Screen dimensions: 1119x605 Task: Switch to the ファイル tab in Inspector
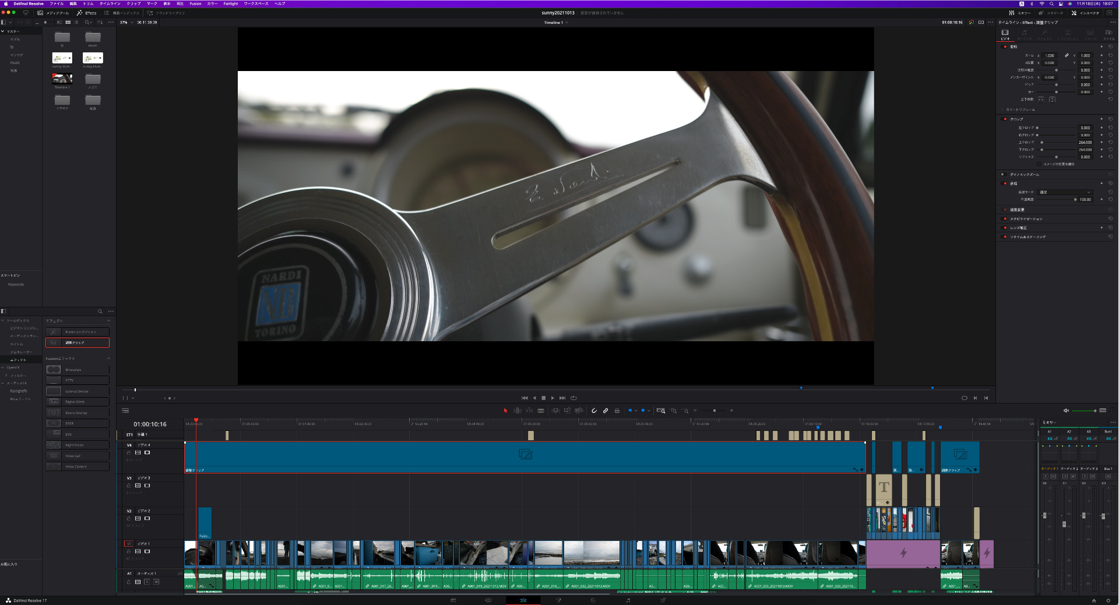pos(1108,35)
